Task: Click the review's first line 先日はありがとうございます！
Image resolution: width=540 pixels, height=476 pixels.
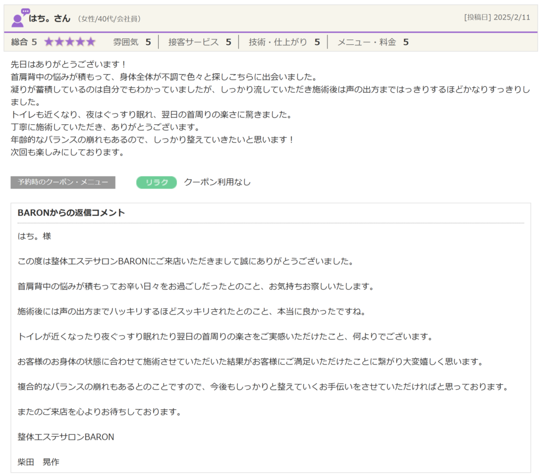Action: pos(69,64)
